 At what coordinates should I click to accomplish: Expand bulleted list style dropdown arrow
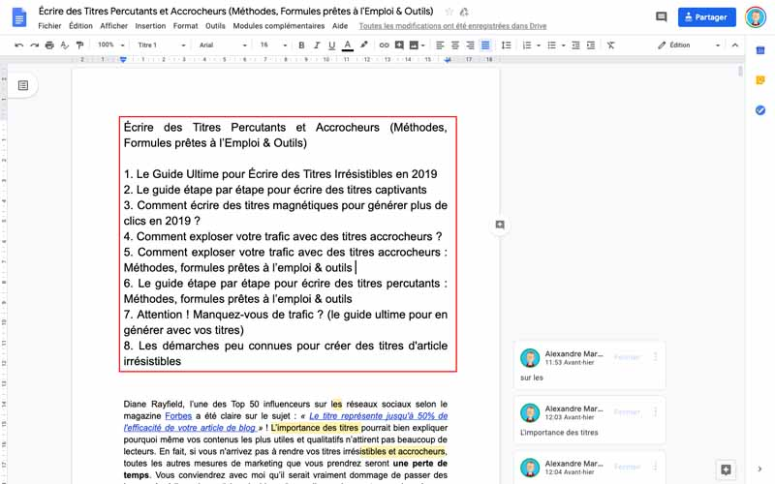pyautogui.click(x=563, y=45)
